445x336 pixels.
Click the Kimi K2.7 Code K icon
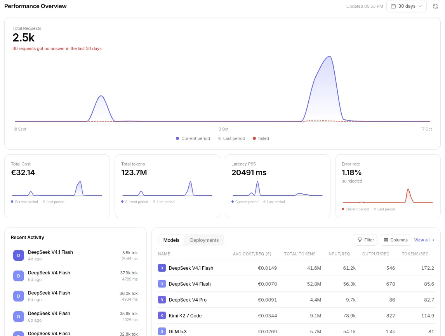(162, 315)
